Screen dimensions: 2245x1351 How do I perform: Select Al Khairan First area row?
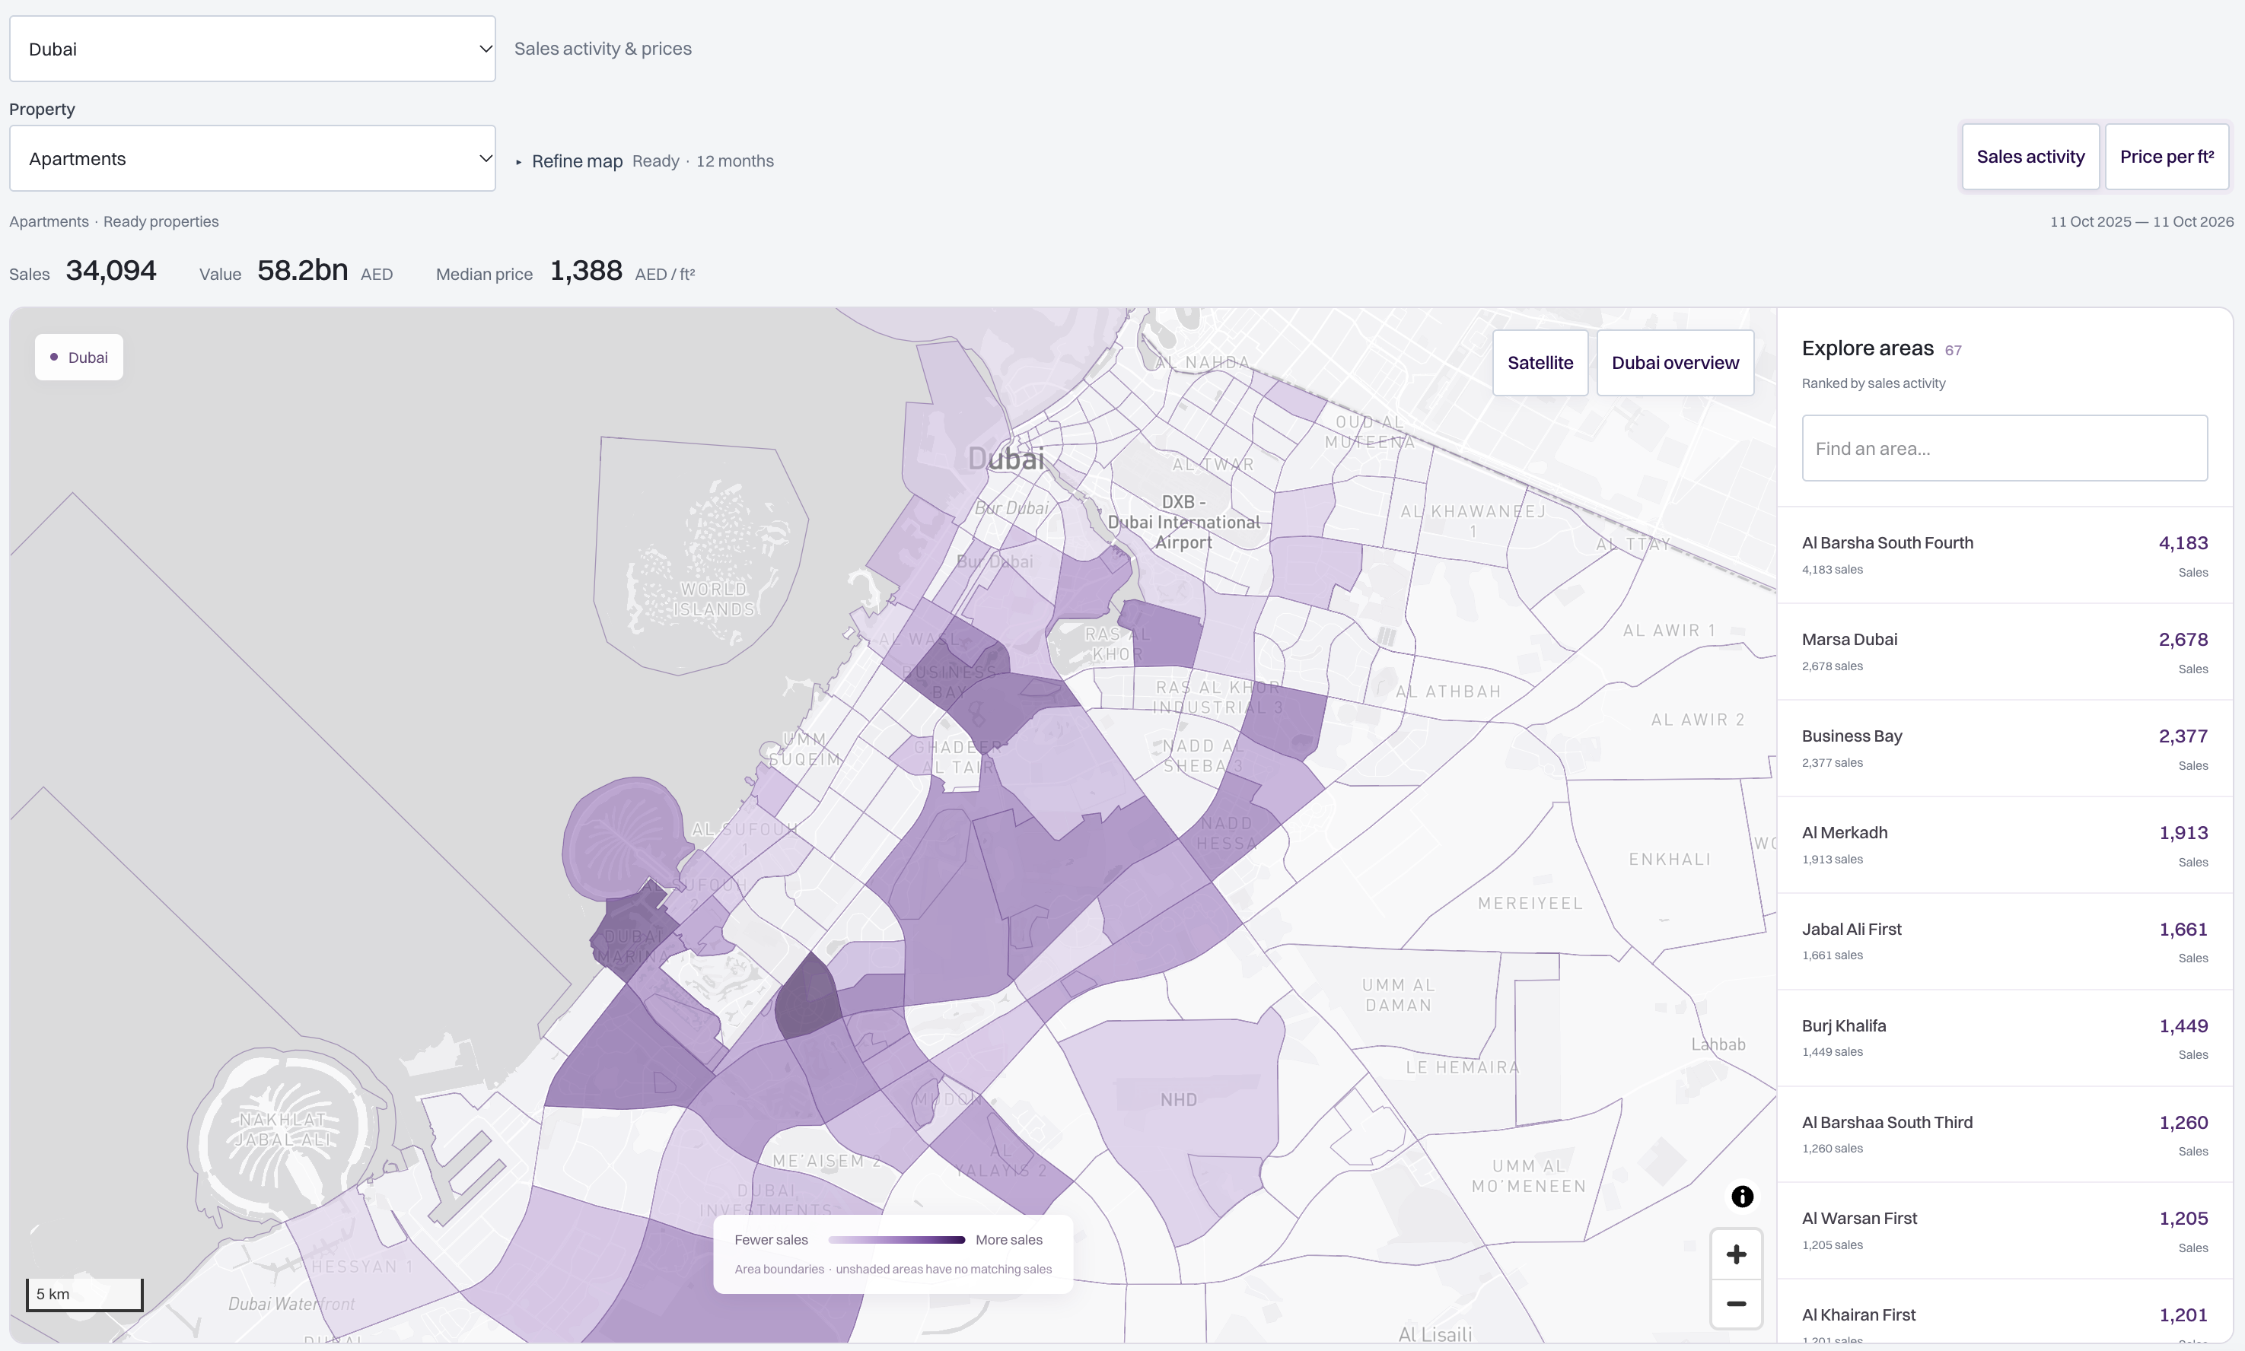point(2005,1312)
